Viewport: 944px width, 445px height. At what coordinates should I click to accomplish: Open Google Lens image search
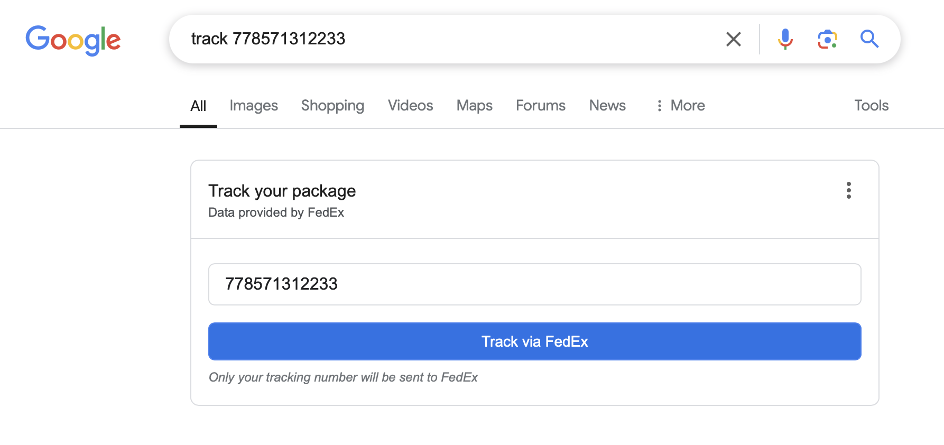pos(827,39)
